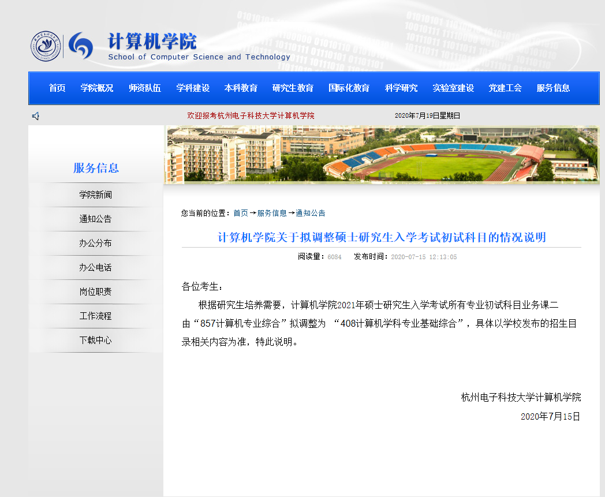Open 通知公告 in the left sidebar
The width and height of the screenshot is (605, 497).
[x=96, y=219]
